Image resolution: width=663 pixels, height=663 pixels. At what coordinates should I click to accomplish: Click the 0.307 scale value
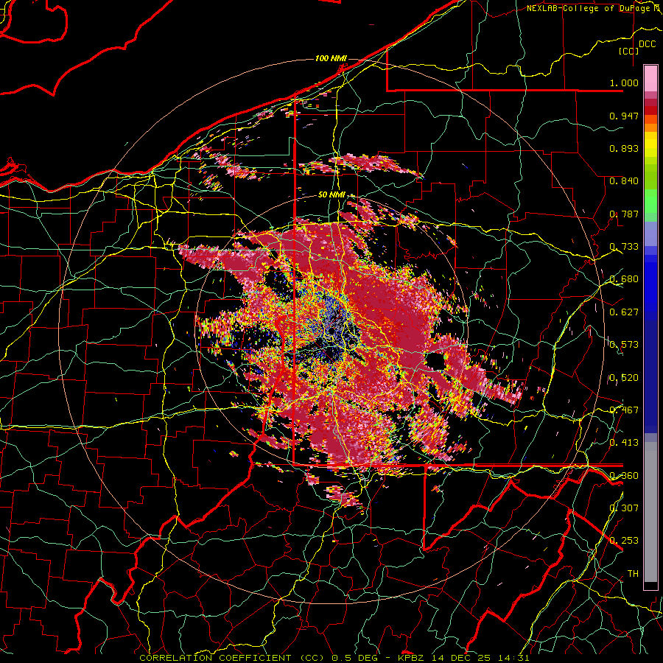tap(624, 508)
